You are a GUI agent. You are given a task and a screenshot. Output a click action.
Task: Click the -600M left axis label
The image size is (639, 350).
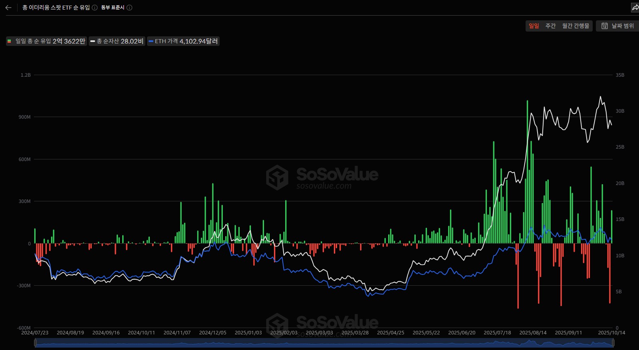click(24, 328)
